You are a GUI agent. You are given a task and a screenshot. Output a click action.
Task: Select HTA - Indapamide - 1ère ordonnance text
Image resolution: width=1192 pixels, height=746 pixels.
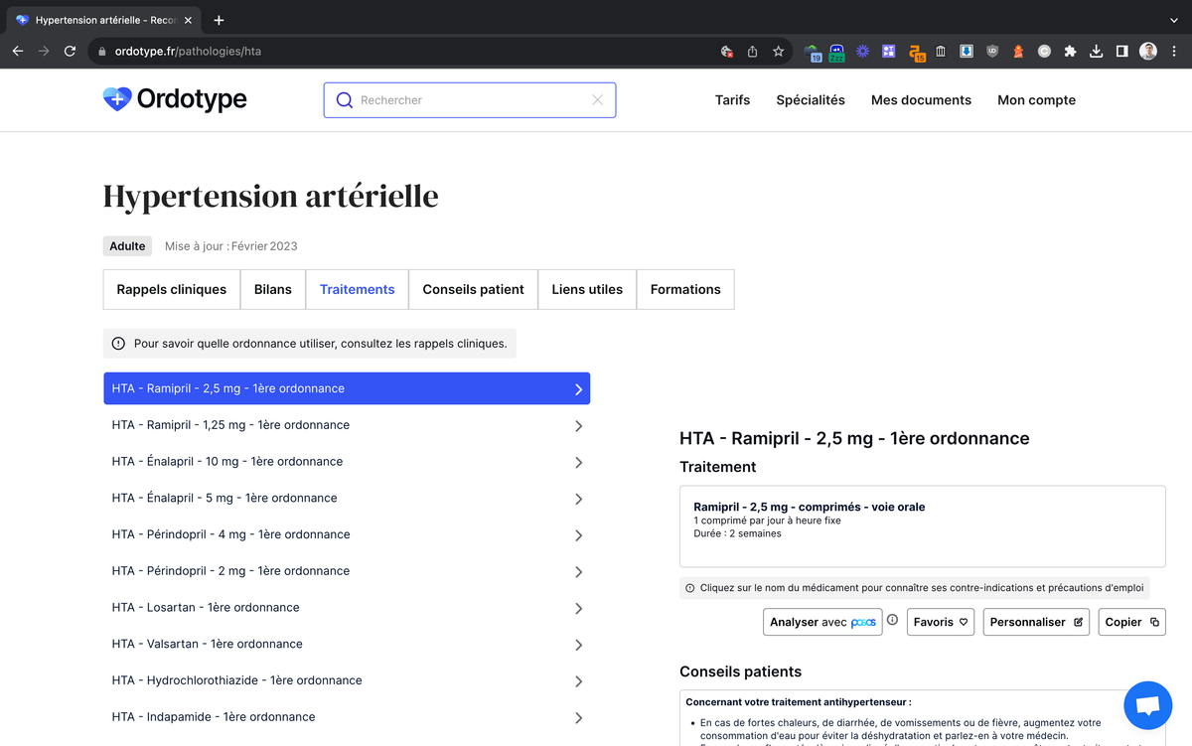pos(214,717)
